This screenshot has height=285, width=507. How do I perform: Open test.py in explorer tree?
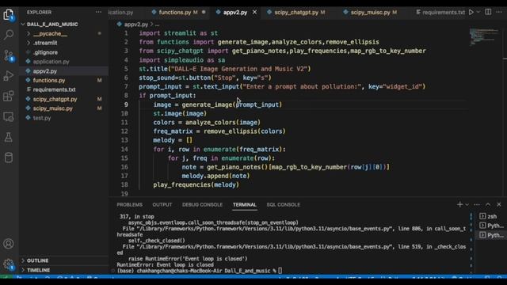[64, 118]
